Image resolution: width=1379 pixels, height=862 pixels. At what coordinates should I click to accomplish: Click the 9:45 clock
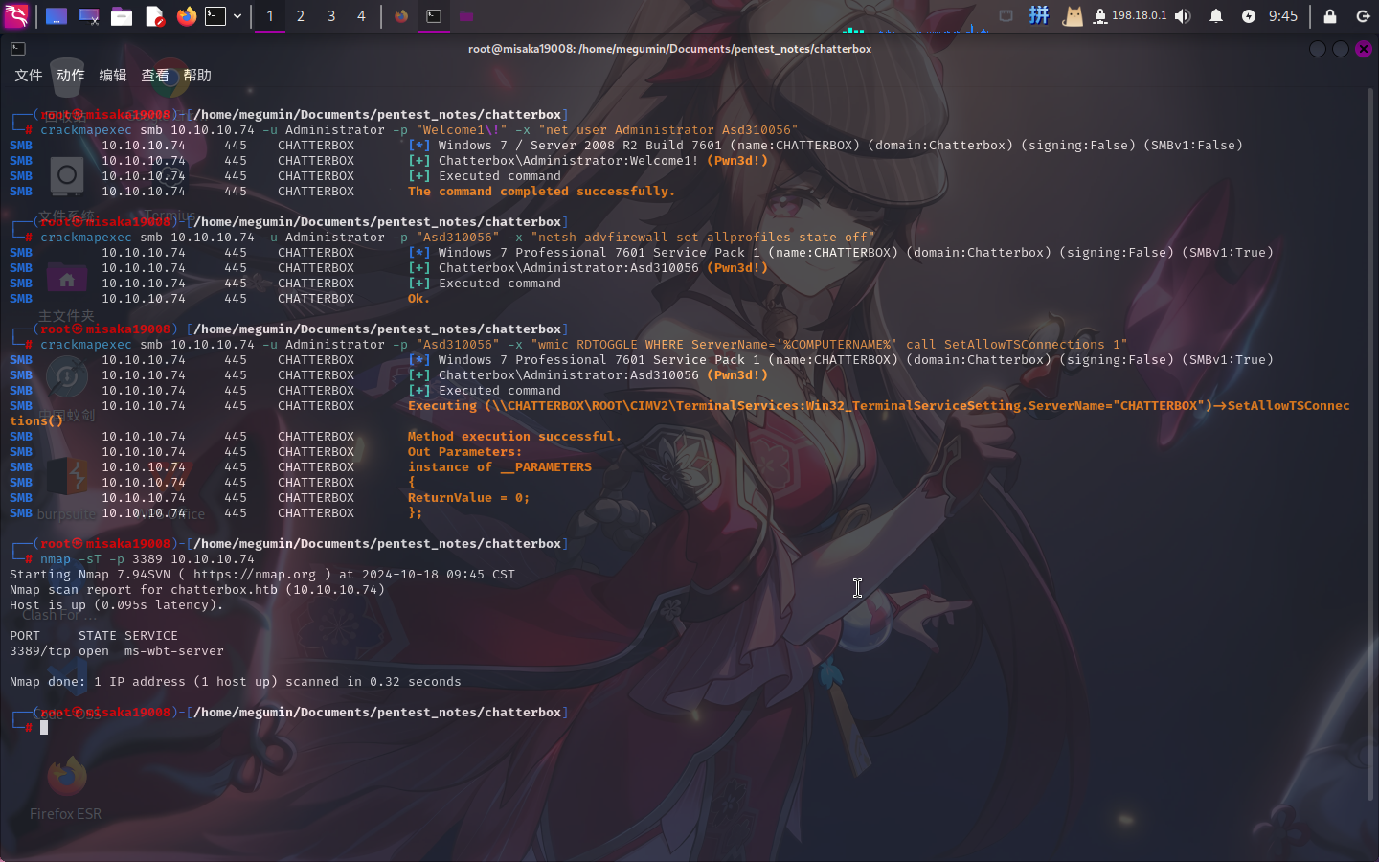point(1283,16)
